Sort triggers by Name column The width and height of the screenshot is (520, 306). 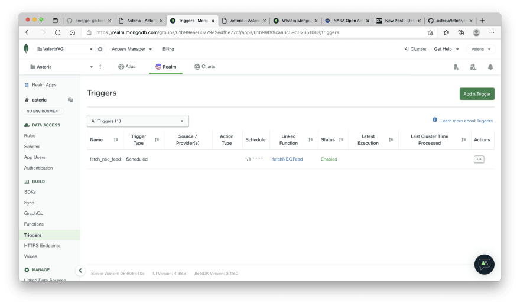tap(116, 139)
